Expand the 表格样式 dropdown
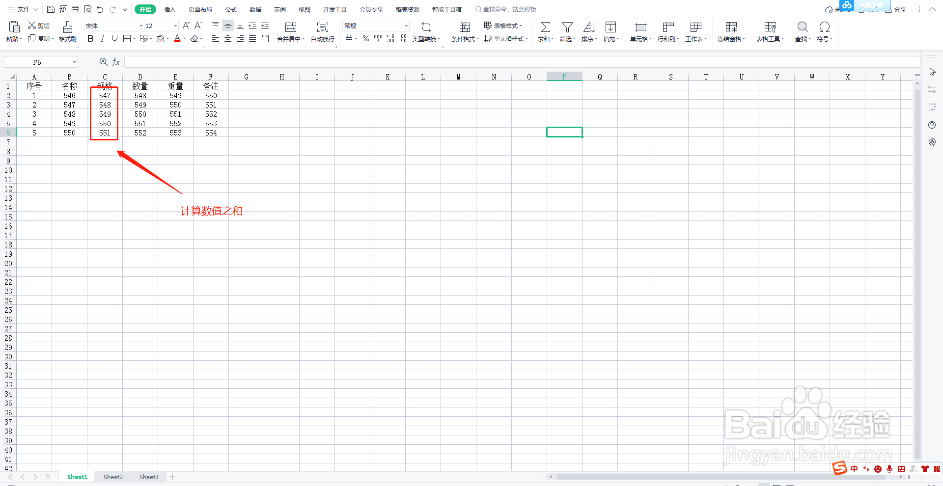Screen dimensions: 943x486 pos(521,26)
